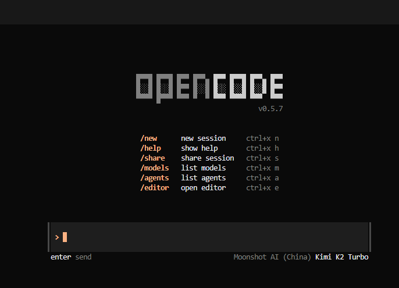Screen dimensions: 399x288
Task: Click the /agents command
Action: [155, 178]
